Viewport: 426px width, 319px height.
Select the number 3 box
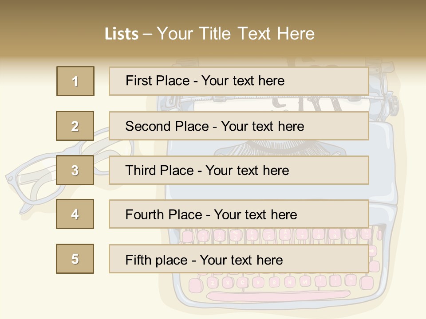click(75, 170)
